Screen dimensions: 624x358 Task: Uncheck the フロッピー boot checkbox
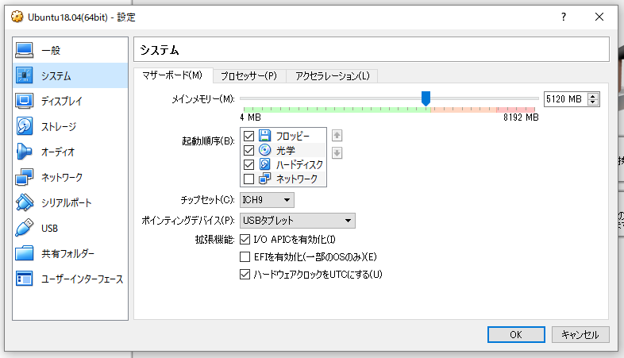[248, 136]
